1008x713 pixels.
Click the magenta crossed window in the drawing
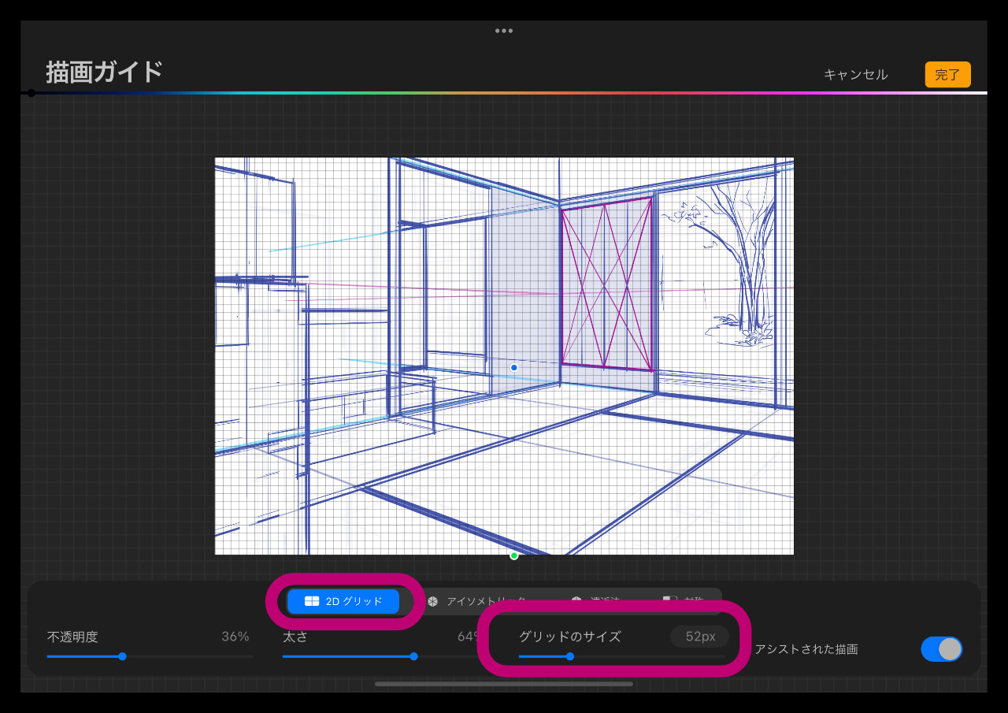[x=607, y=284]
